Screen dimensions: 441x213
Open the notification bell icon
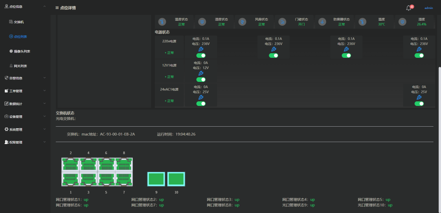(x=409, y=8)
